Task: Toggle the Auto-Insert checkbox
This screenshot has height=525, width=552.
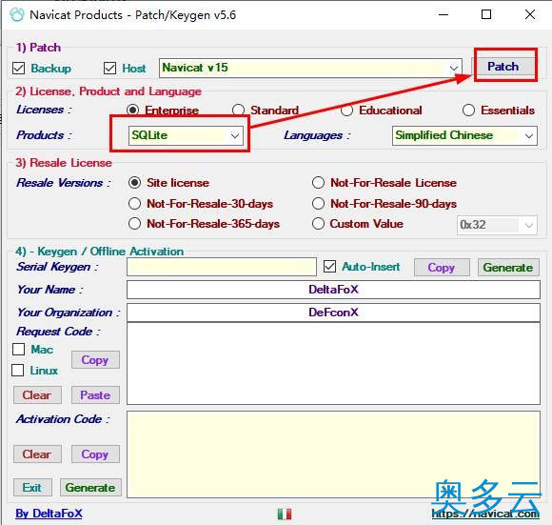Action: click(329, 267)
